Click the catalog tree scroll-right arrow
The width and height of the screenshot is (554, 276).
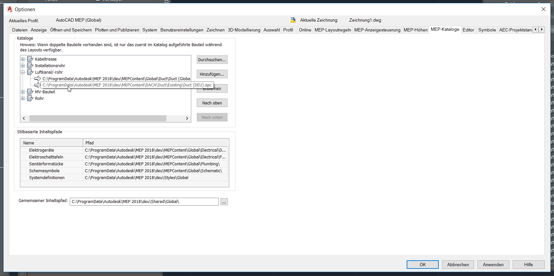pyautogui.click(x=187, y=118)
